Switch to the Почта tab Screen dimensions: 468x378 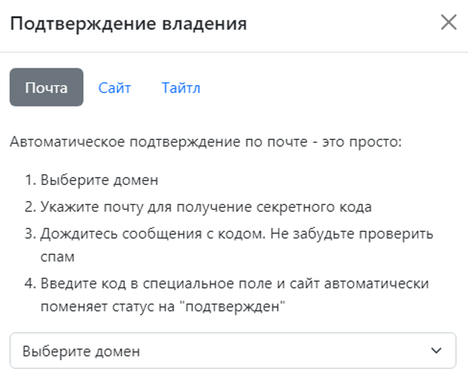click(46, 87)
